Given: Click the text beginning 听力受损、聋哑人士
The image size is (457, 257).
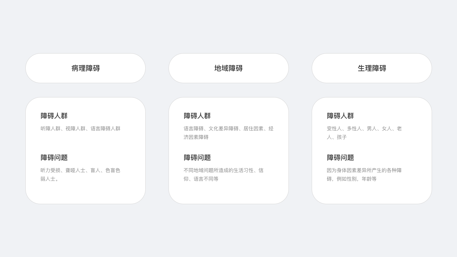Looking at the screenshot, I should click(80, 175).
